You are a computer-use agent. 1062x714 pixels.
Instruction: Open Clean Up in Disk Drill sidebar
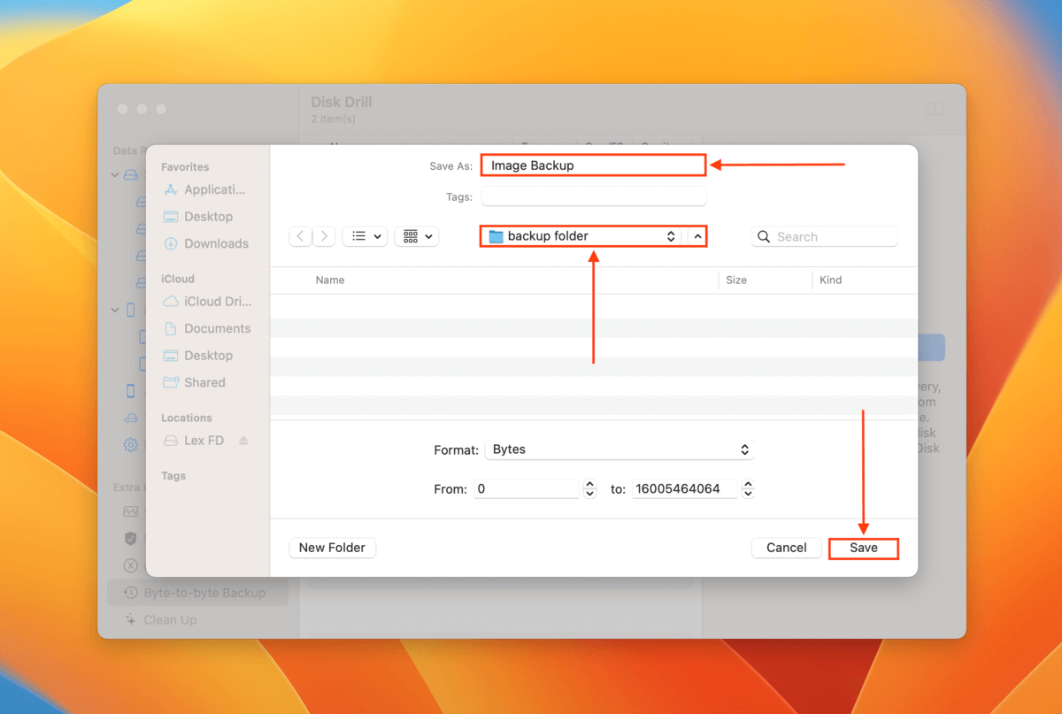pyautogui.click(x=162, y=620)
